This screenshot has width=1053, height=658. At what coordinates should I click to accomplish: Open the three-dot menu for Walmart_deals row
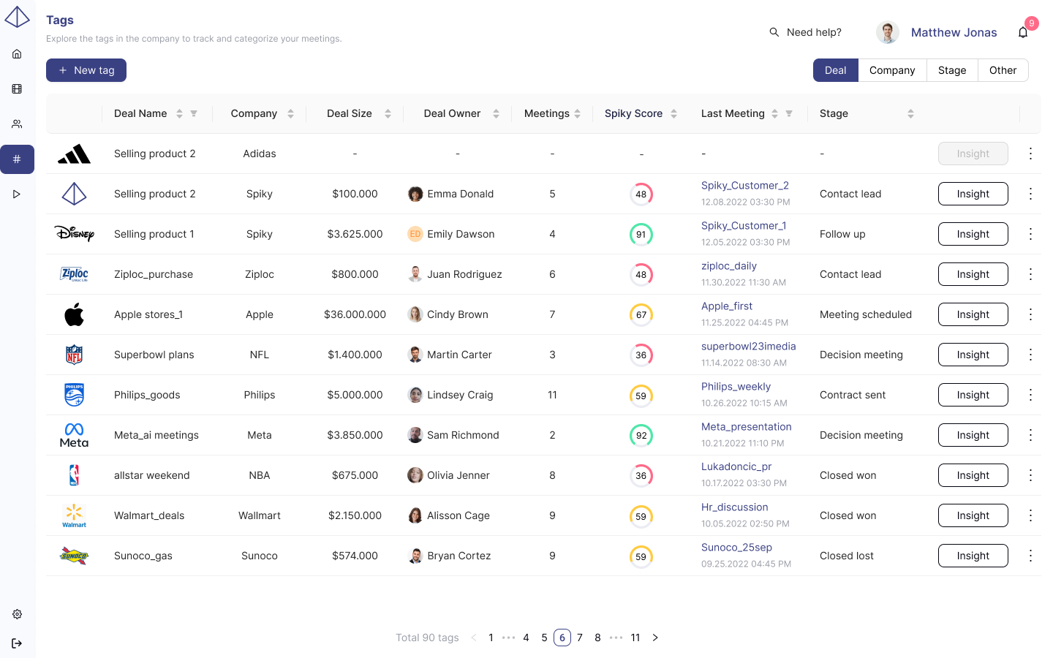point(1030,515)
